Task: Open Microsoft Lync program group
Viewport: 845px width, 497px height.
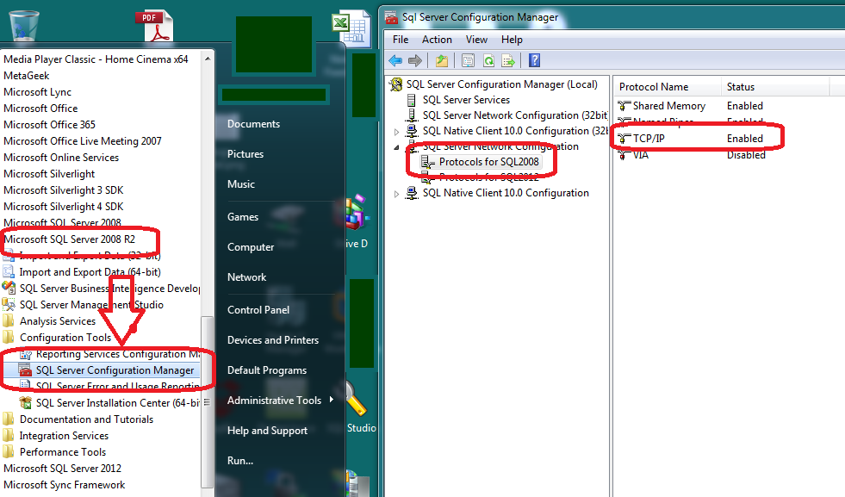Action: (37, 92)
